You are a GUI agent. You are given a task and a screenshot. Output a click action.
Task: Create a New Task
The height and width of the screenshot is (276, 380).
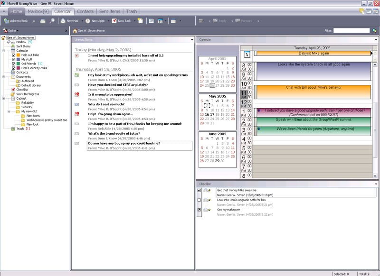point(122,21)
